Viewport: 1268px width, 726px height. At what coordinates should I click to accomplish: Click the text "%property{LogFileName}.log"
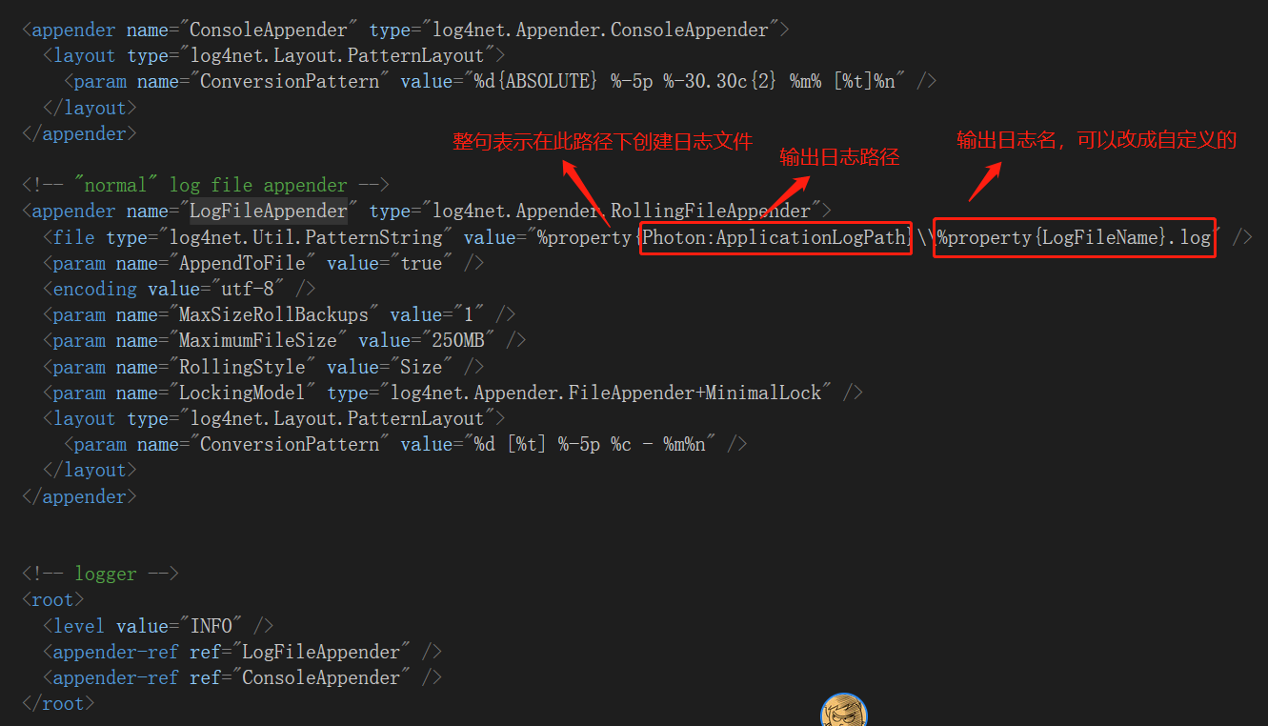(1073, 236)
